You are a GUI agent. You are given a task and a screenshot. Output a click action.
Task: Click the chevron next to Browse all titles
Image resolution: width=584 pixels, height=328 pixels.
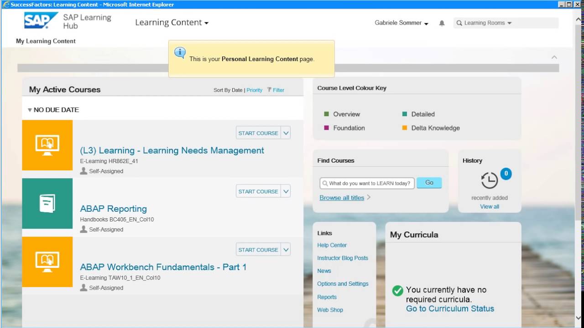[369, 197]
